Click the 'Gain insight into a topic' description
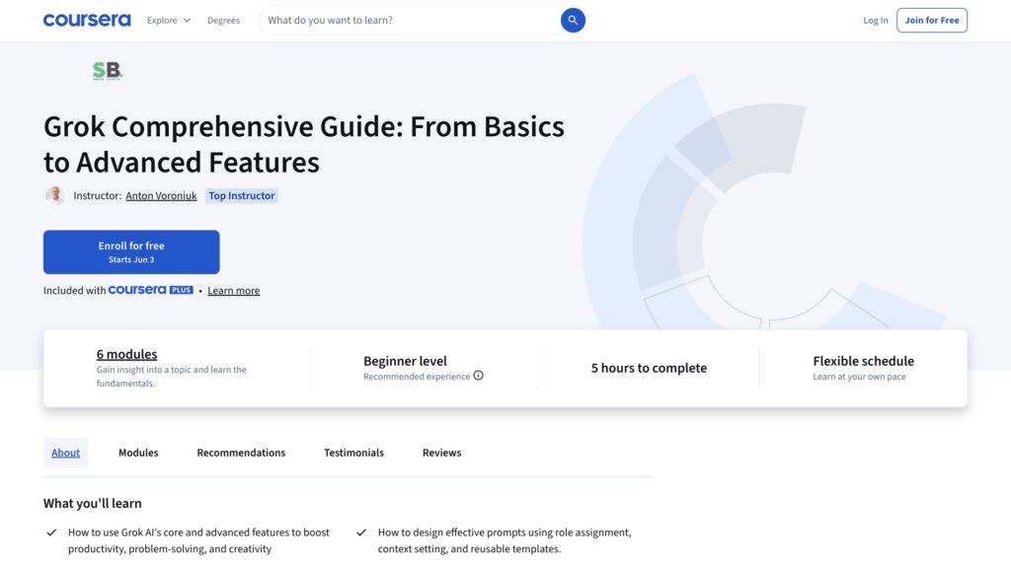 [x=172, y=377]
